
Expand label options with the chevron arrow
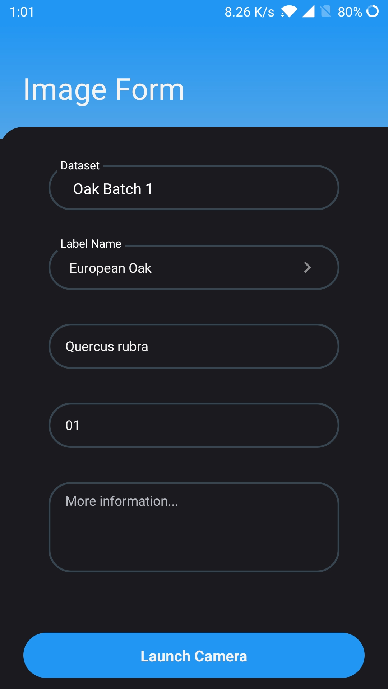click(x=307, y=267)
